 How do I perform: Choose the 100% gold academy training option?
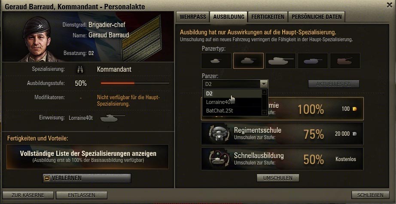[282, 109]
